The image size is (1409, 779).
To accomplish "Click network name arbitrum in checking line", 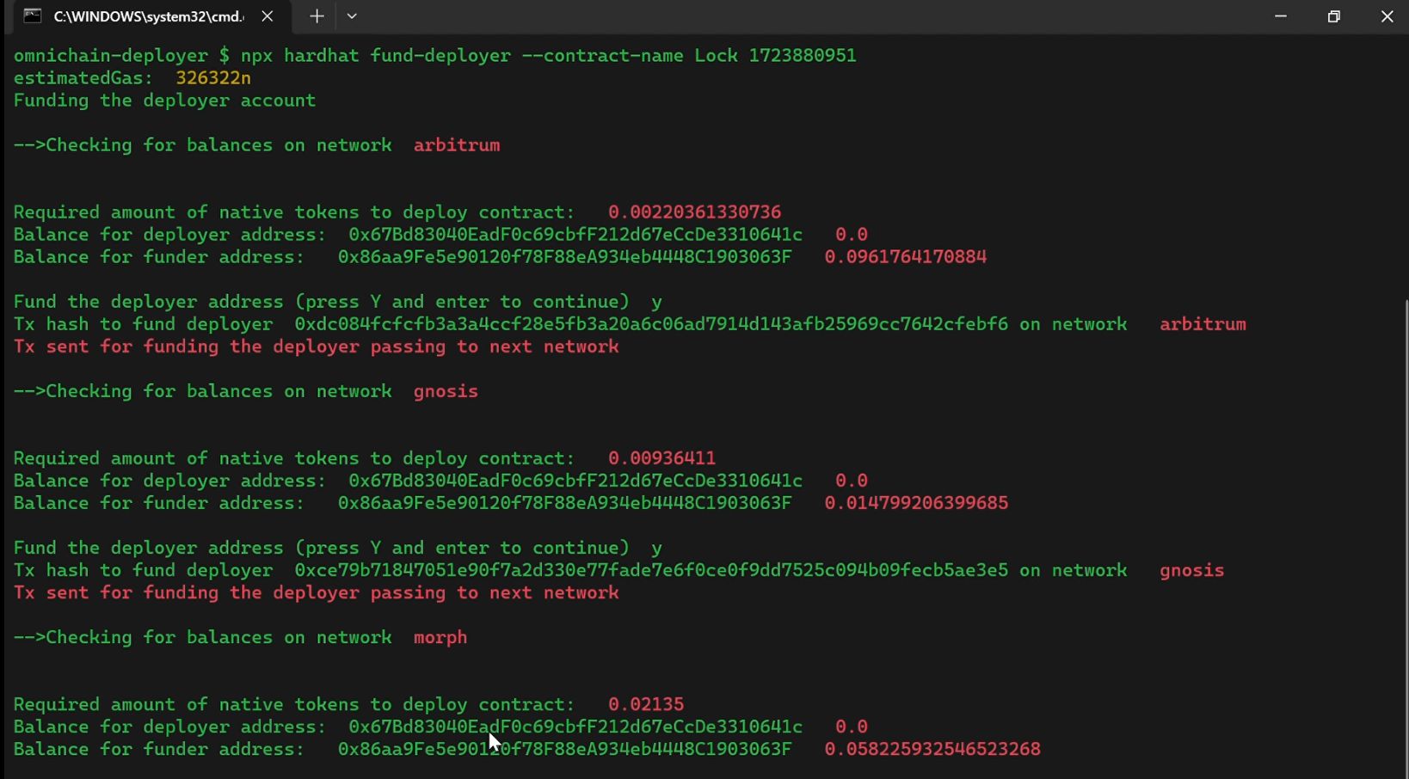I will click(457, 145).
